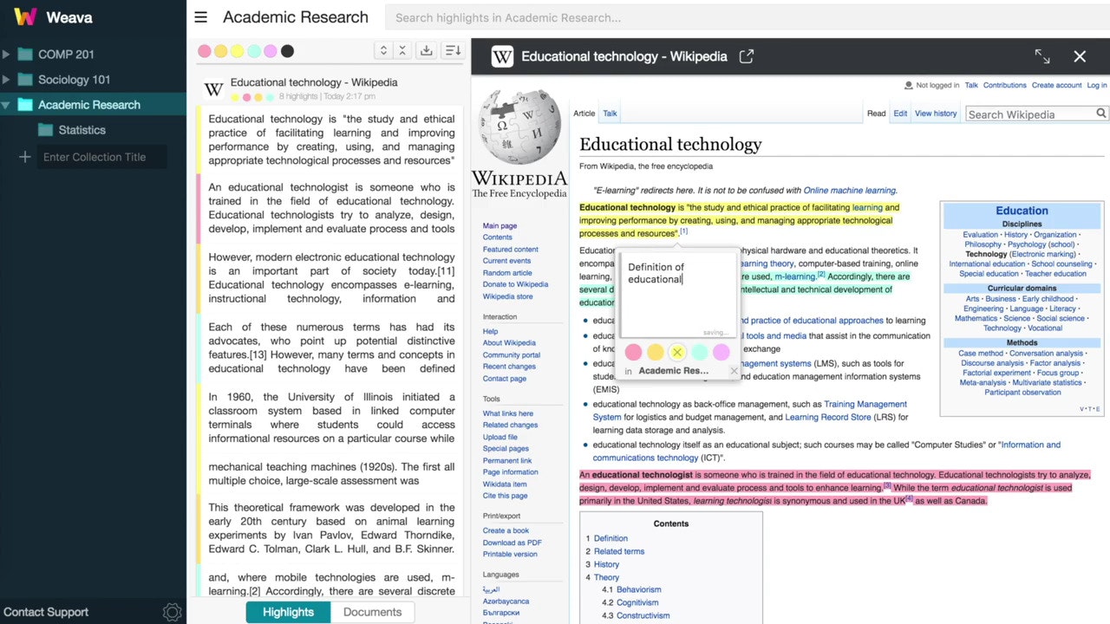Collapse the Academic Research collection arrow
Viewport: 1110px width, 624px height.
click(6, 105)
